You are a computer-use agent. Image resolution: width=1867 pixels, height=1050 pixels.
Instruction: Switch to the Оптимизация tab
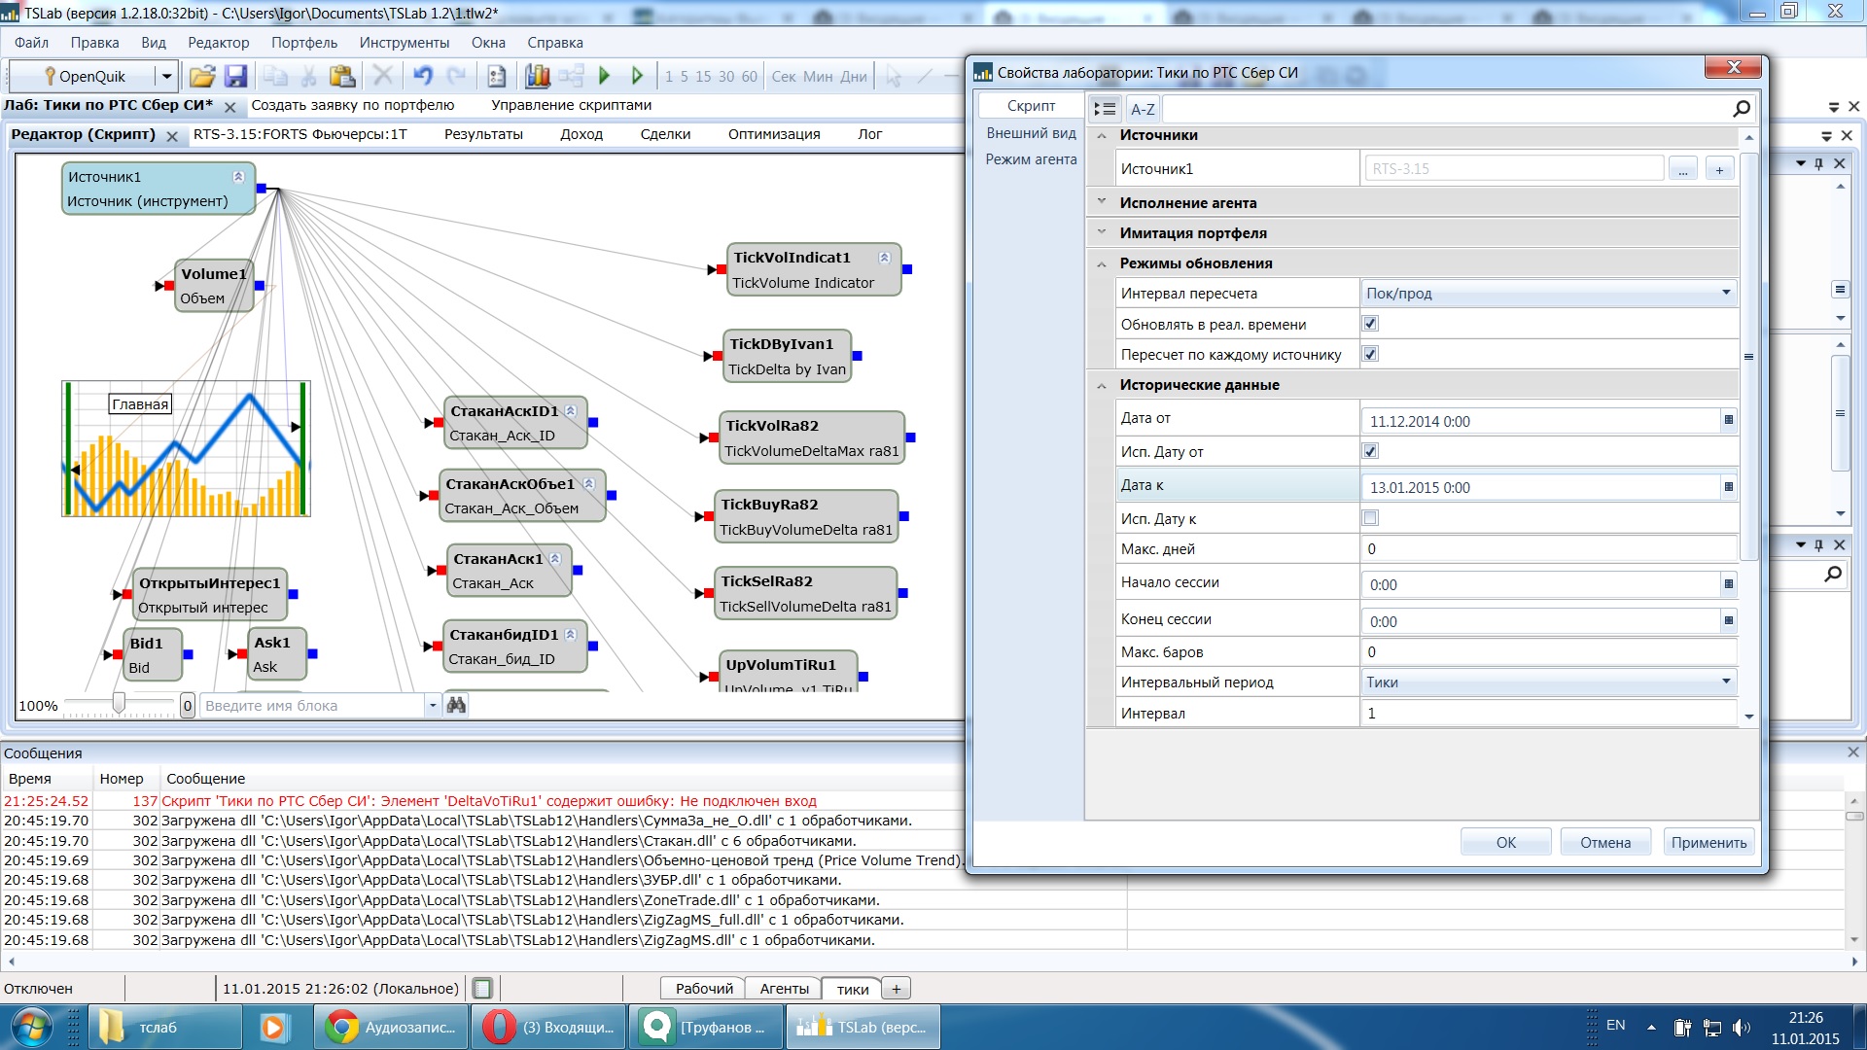click(x=773, y=134)
